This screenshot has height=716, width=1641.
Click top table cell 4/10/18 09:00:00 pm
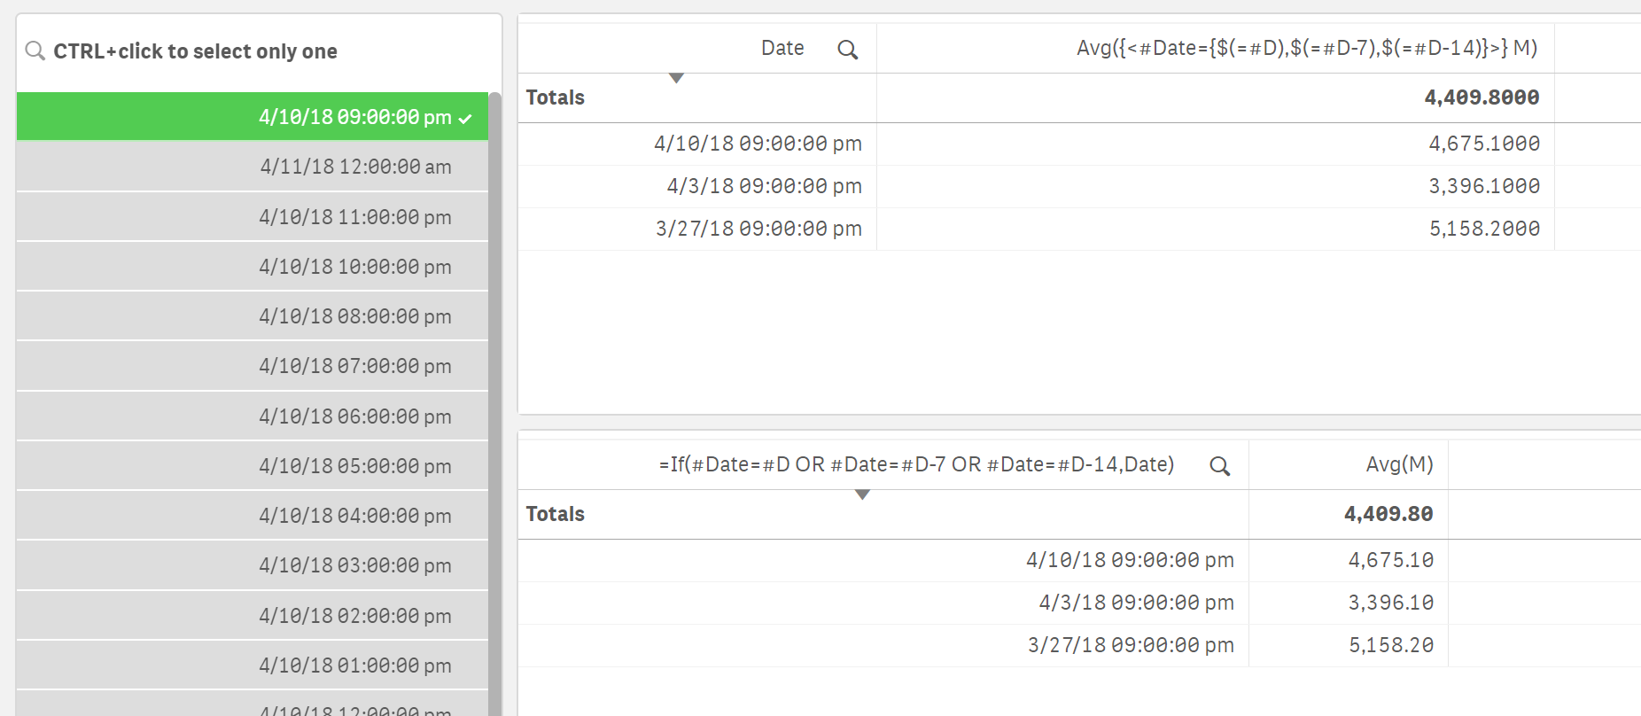coord(758,144)
